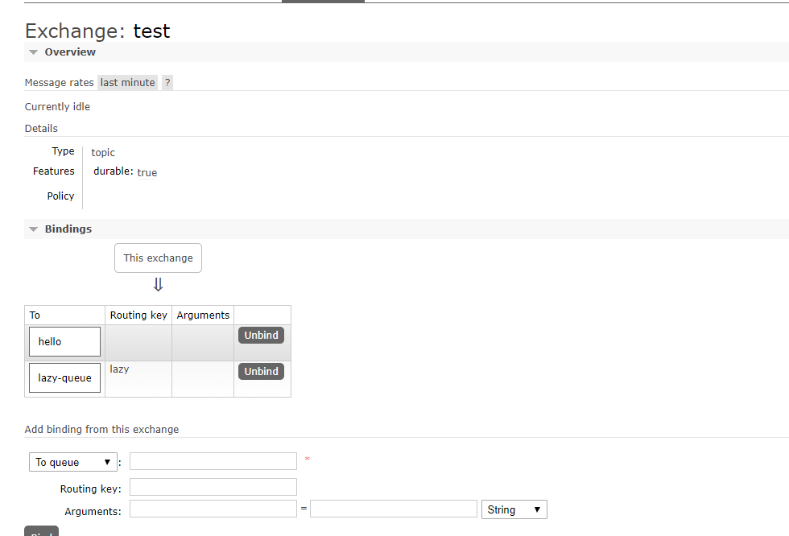
Task: Focus the Routing key input field
Action: pos(213,487)
